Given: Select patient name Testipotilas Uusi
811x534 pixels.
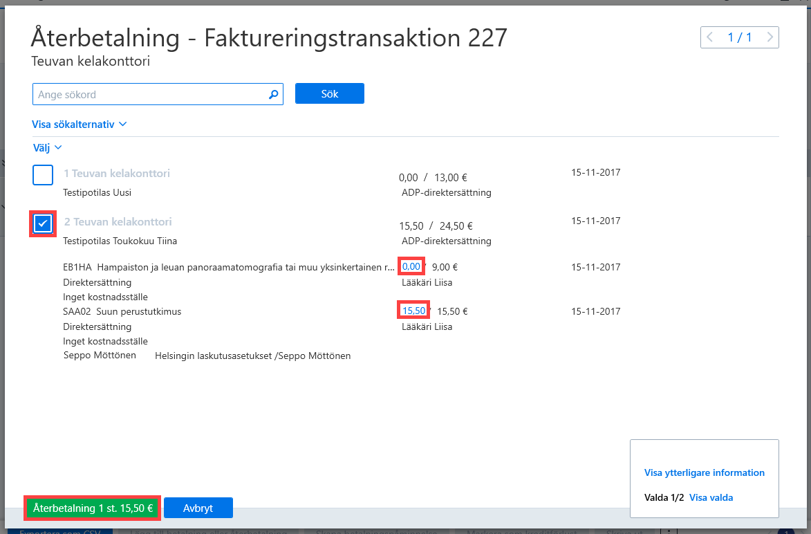Looking at the screenshot, I should pyautogui.click(x=97, y=192).
